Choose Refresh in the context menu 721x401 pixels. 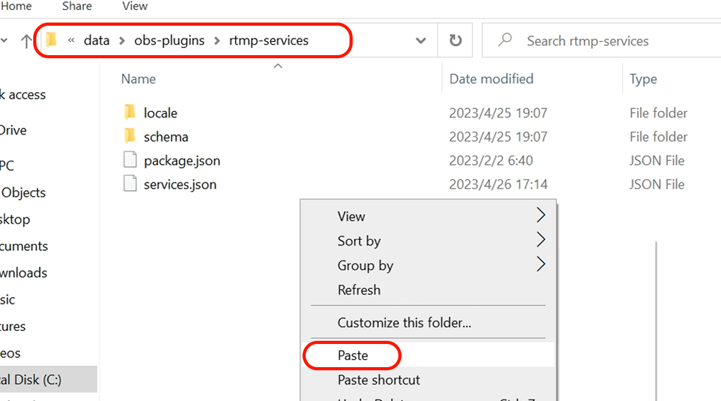pos(359,290)
